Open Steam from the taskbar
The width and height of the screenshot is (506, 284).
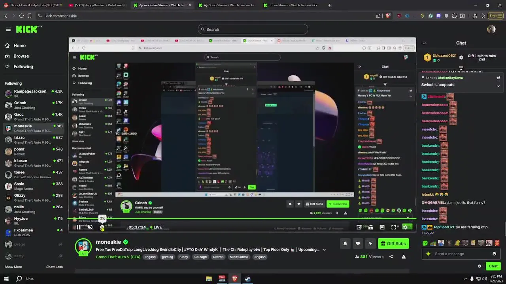click(x=247, y=279)
